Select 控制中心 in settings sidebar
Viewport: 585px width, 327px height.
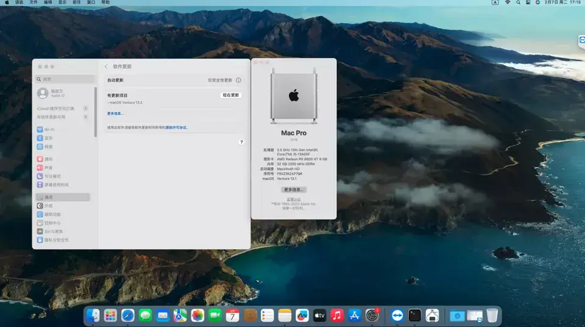tap(63, 223)
